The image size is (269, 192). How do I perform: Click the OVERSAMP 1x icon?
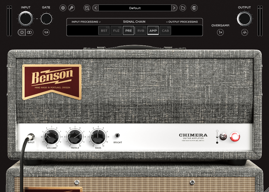220,32
